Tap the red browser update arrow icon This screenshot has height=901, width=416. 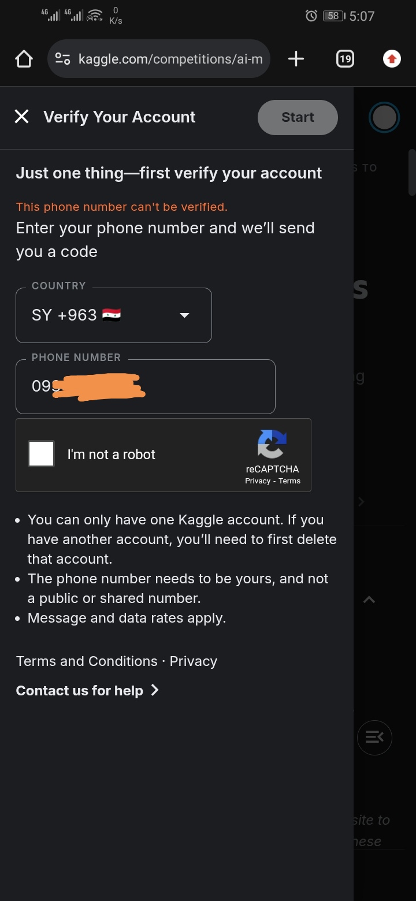tap(392, 59)
